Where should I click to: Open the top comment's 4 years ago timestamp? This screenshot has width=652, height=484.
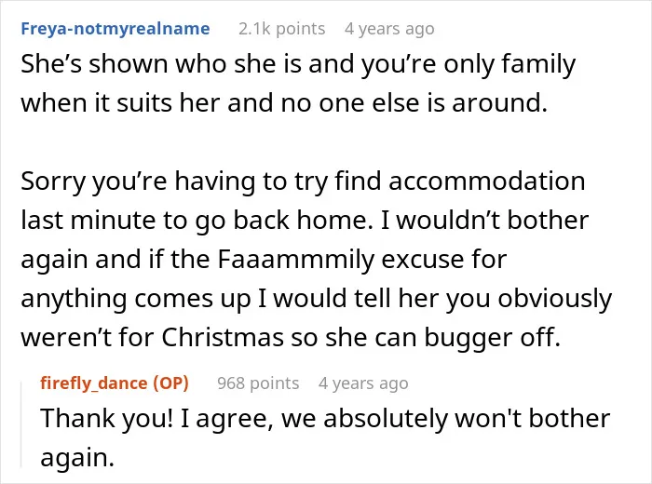tap(389, 29)
